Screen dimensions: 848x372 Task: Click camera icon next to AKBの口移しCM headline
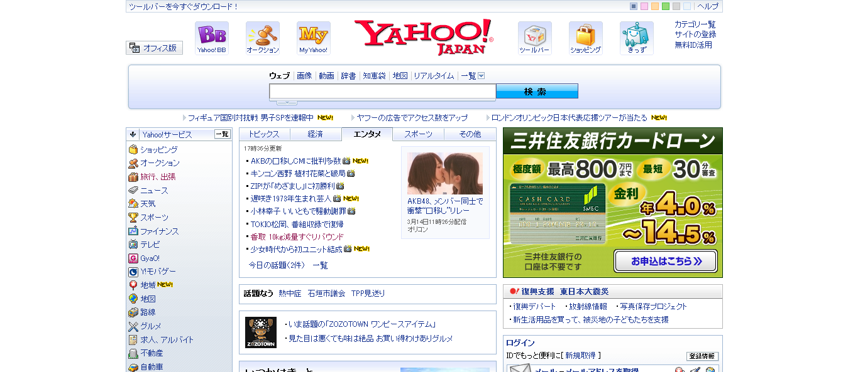coord(346,161)
